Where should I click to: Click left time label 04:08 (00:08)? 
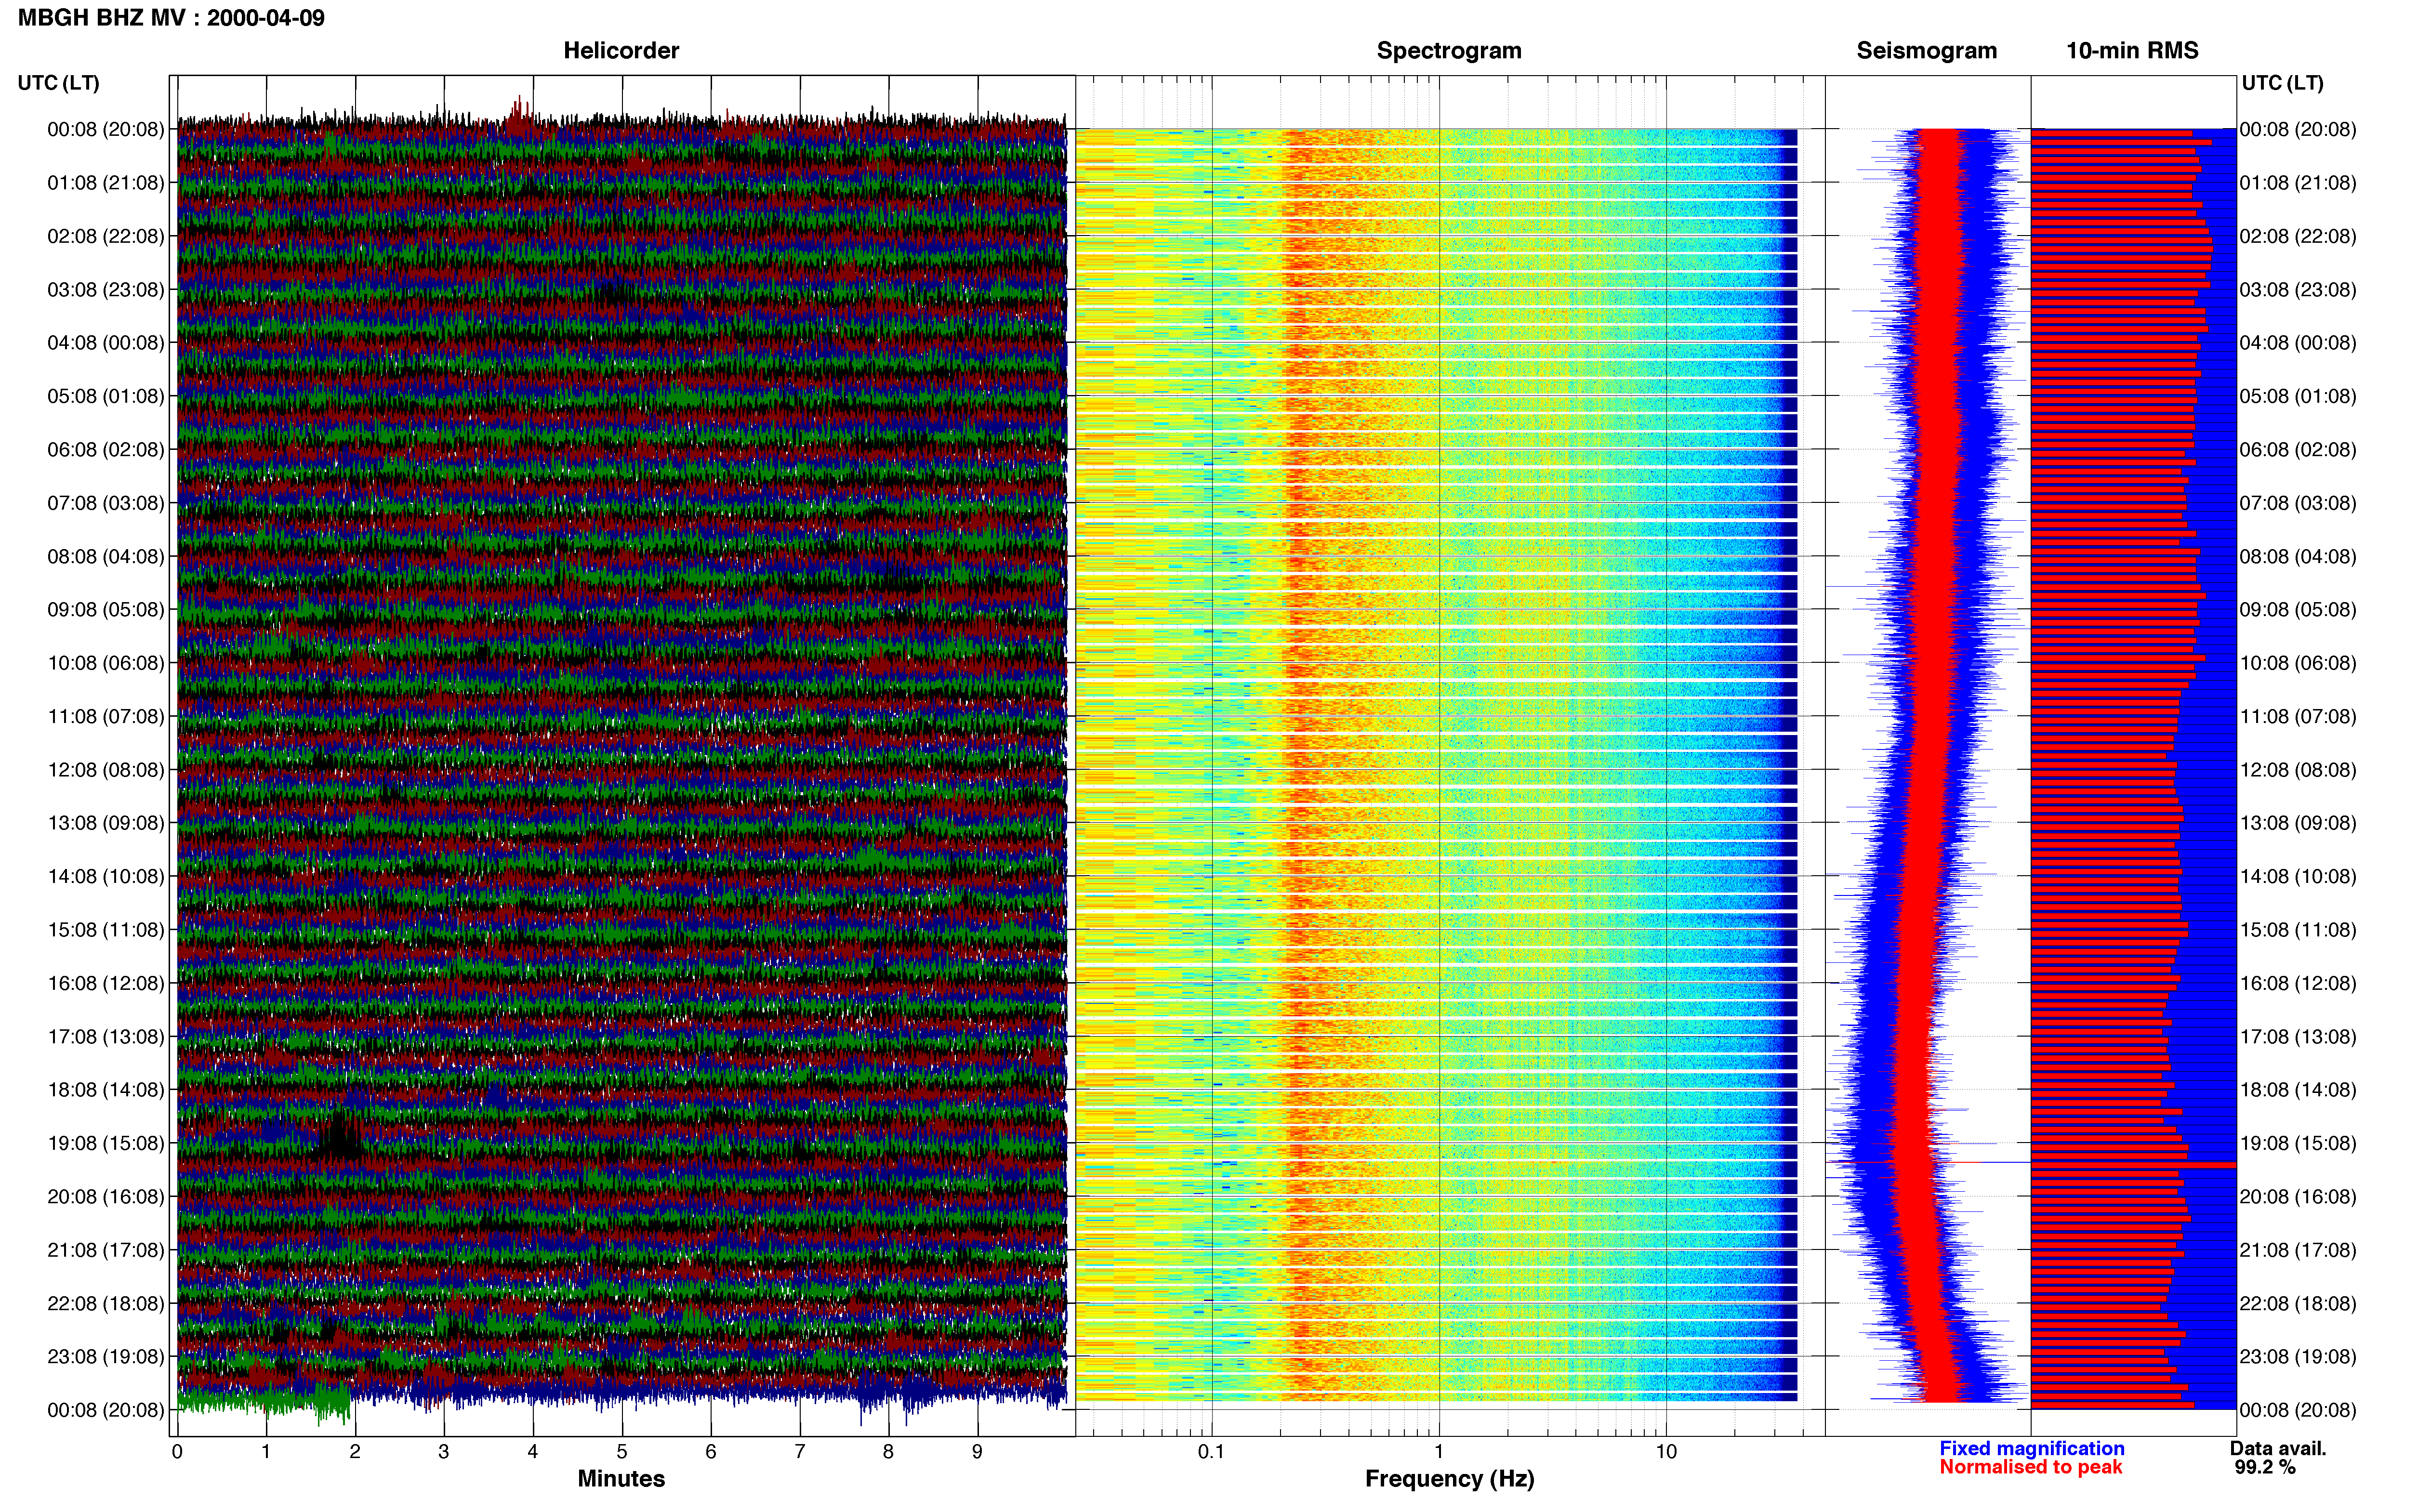105,343
